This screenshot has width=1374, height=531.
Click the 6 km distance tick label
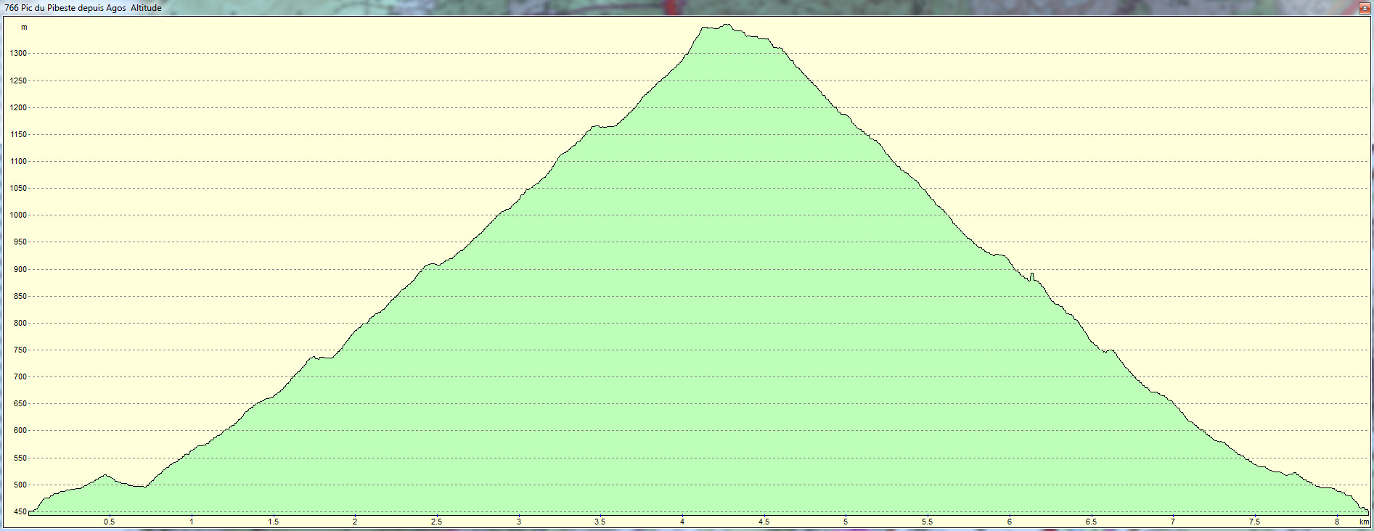tap(1009, 522)
